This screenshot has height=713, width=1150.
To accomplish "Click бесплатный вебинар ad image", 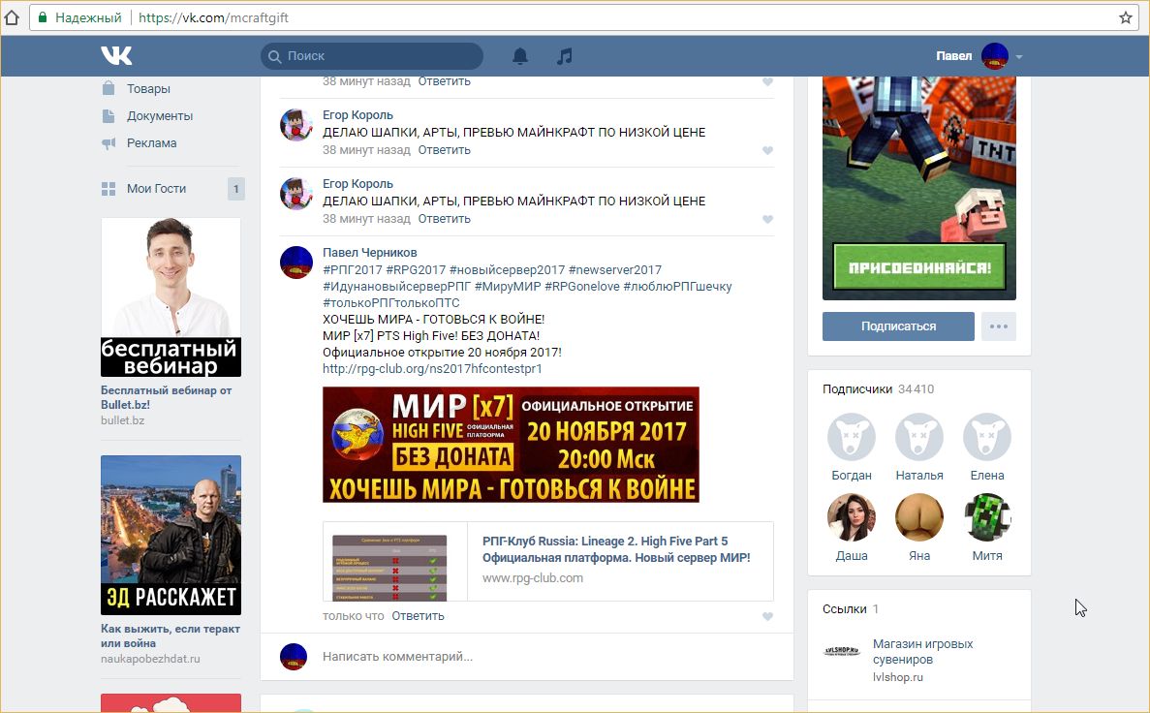I will point(171,297).
